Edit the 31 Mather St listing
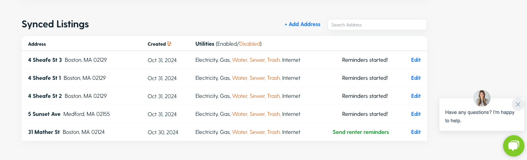The image size is (527, 160). 415,132
